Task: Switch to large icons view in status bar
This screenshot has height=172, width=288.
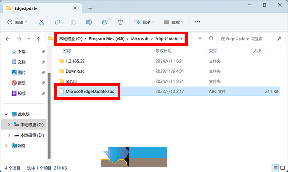Action: click(x=283, y=168)
